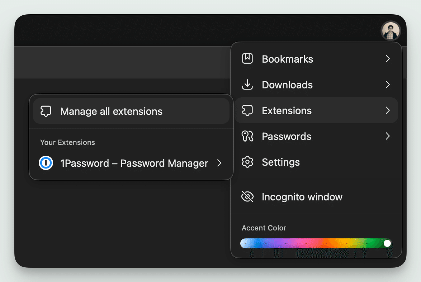Viewport: 421px width, 282px height.
Task: Click the profile avatar picture
Action: click(x=391, y=31)
